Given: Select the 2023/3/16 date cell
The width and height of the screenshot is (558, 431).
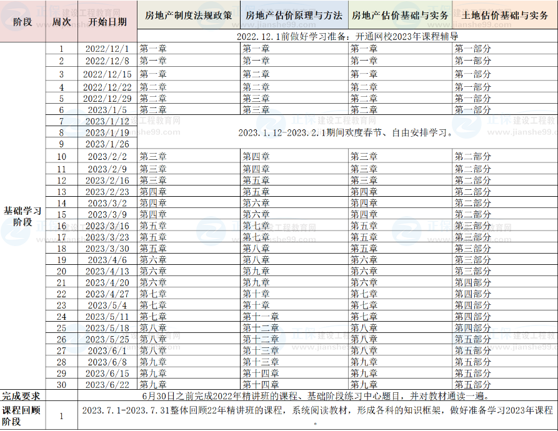Looking at the screenshot, I should click(107, 226).
